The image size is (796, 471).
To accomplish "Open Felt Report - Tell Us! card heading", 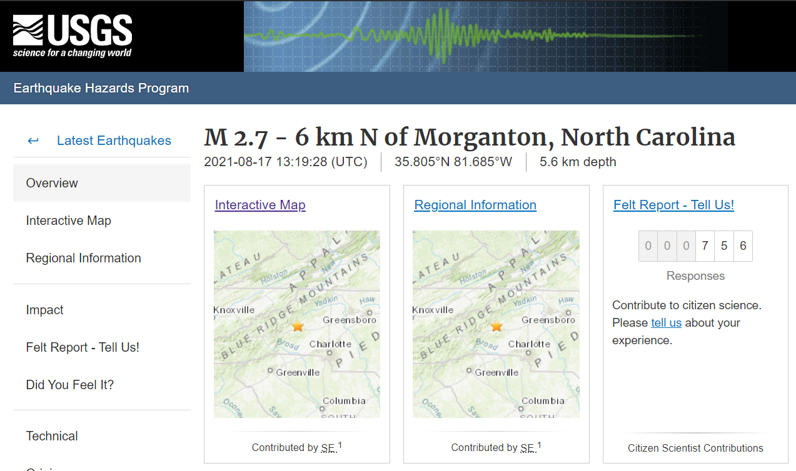I will pos(673,205).
